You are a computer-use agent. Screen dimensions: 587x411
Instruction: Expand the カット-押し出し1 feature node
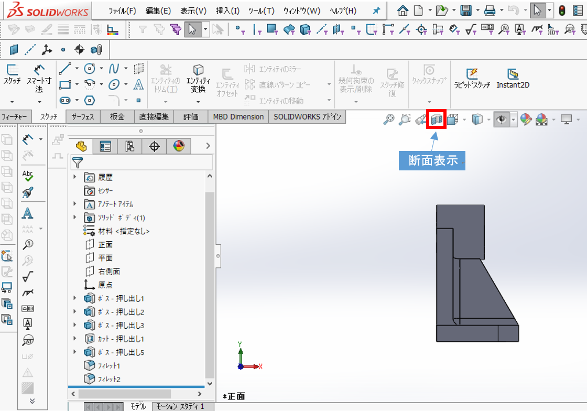click(x=74, y=339)
